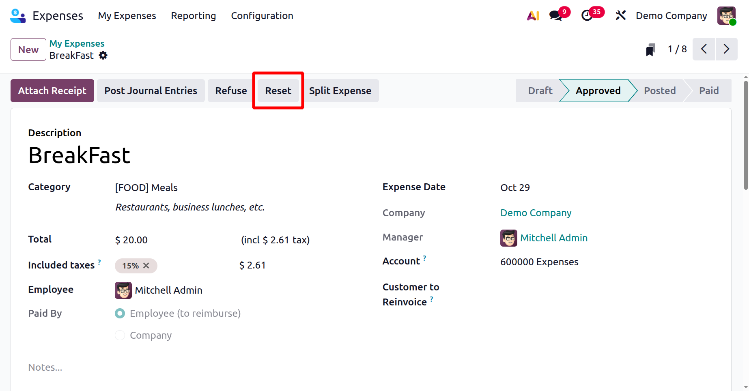Click the My Expenses breadcrumb link
Screen dimensions: 749x391
point(77,43)
